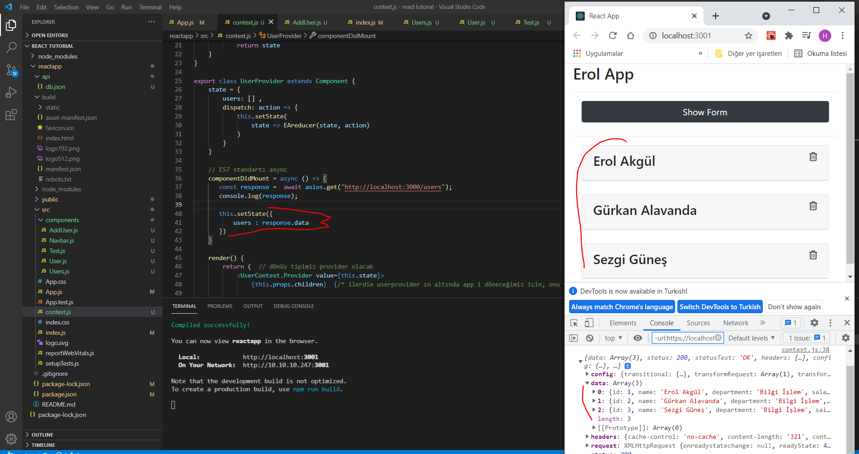Open the Default levels dropdown
The height and width of the screenshot is (454, 859).
[751, 338]
